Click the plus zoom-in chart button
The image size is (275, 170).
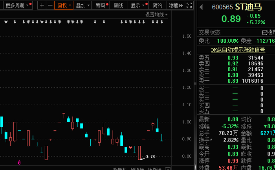(42, 5)
